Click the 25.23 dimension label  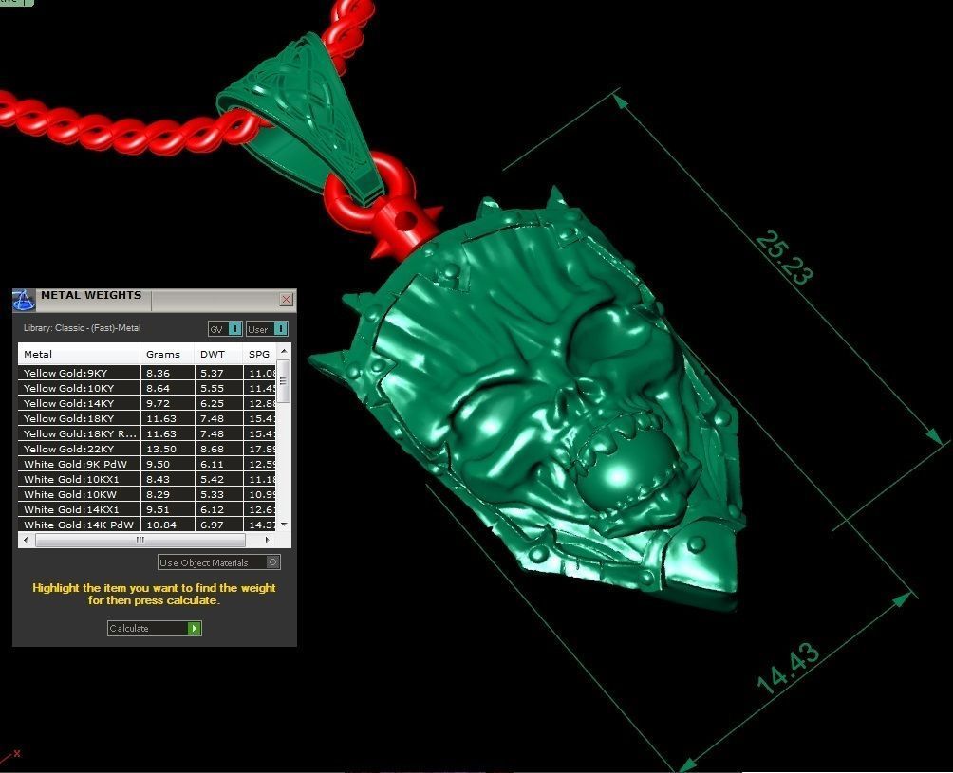tap(783, 257)
